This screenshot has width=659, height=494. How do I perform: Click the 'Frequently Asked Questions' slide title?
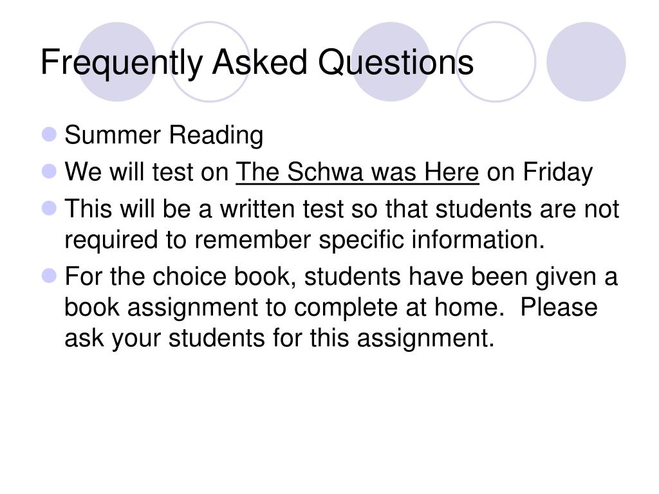pos(257,63)
